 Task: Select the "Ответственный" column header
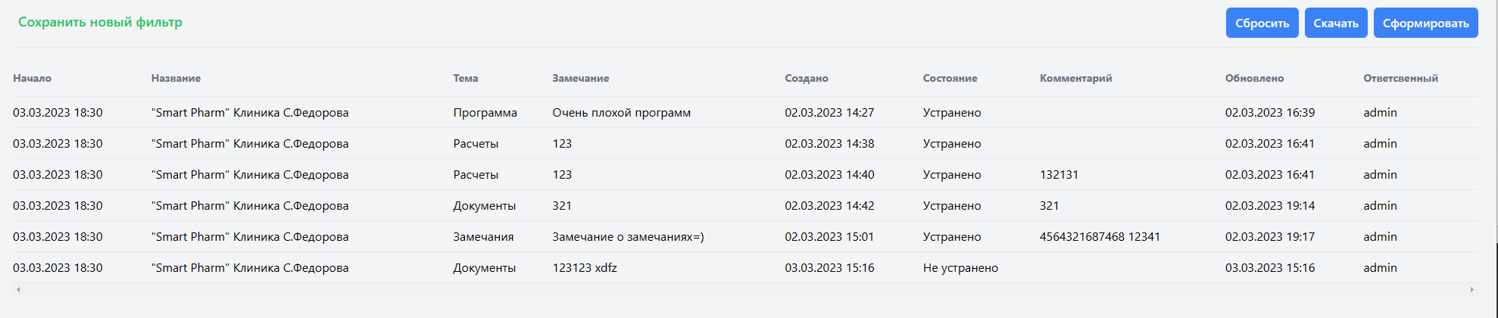click(x=1400, y=79)
